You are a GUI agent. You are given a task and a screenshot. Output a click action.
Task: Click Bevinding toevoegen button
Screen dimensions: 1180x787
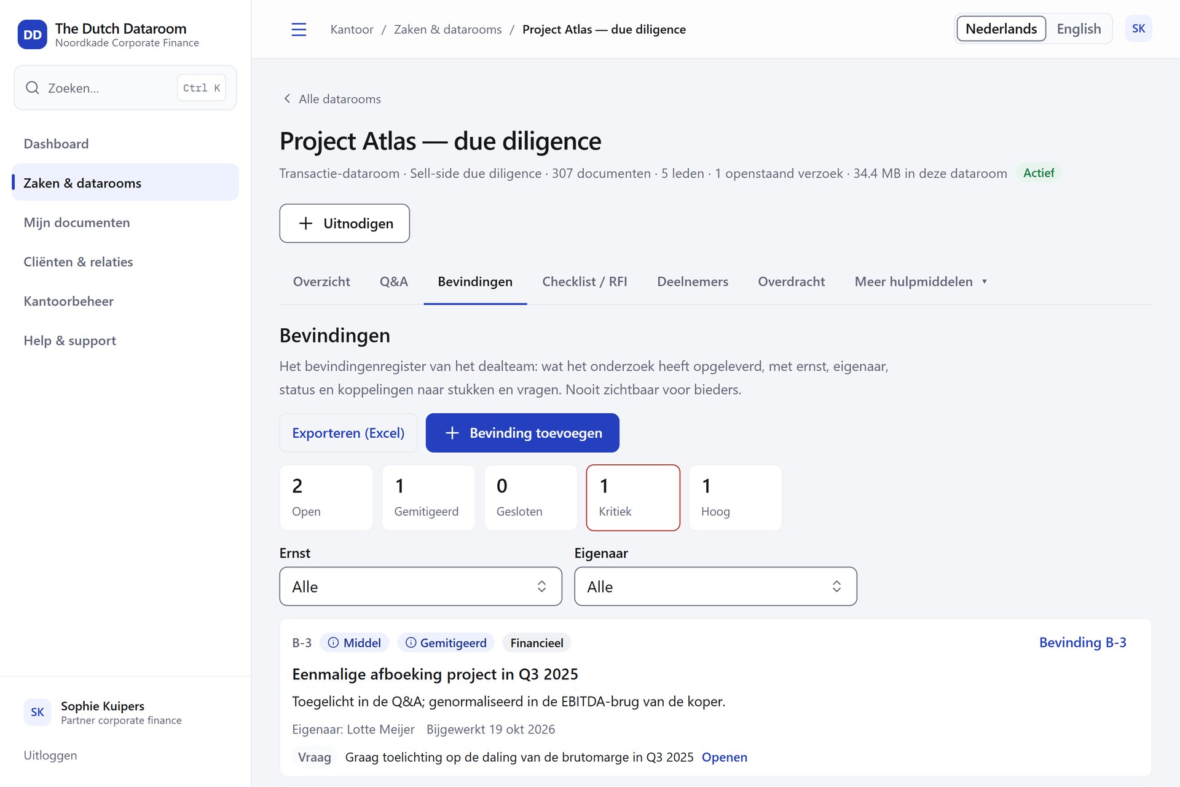tap(522, 433)
